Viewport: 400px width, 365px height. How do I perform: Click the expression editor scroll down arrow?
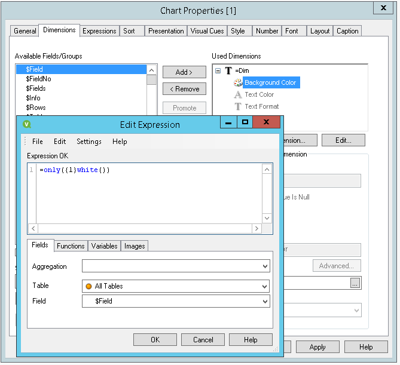click(x=267, y=218)
